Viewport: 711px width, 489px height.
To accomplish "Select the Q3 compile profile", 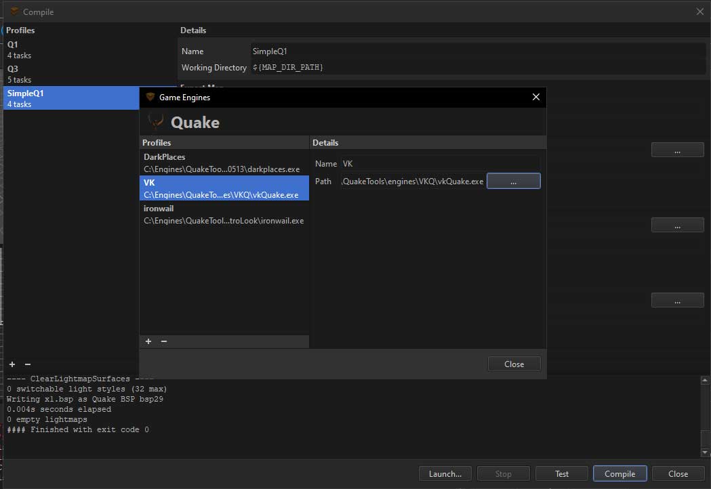I will (68, 74).
